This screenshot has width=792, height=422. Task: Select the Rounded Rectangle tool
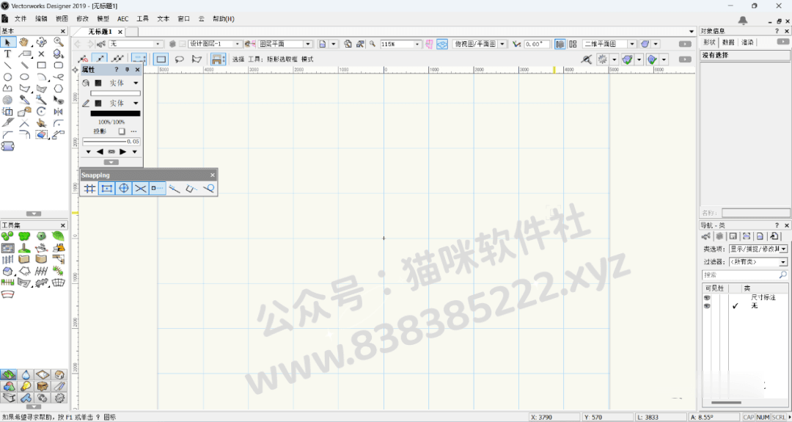click(x=59, y=65)
